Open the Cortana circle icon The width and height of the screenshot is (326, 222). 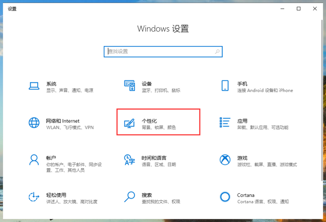pos(225,196)
